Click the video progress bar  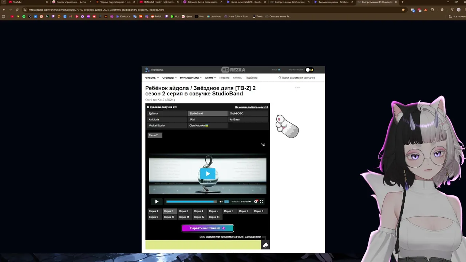[191, 202]
